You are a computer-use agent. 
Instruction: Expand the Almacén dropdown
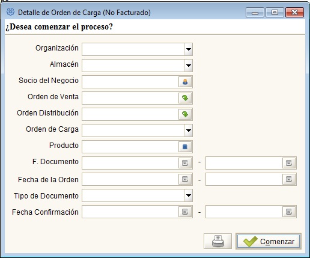[x=189, y=66]
